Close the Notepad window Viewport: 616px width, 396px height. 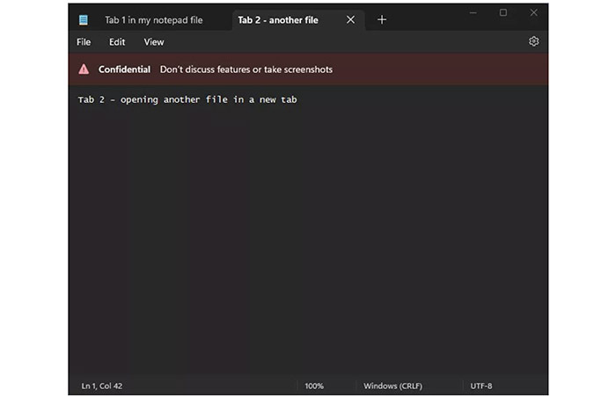(533, 13)
